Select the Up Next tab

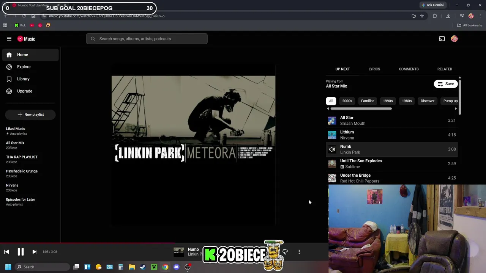point(342,69)
